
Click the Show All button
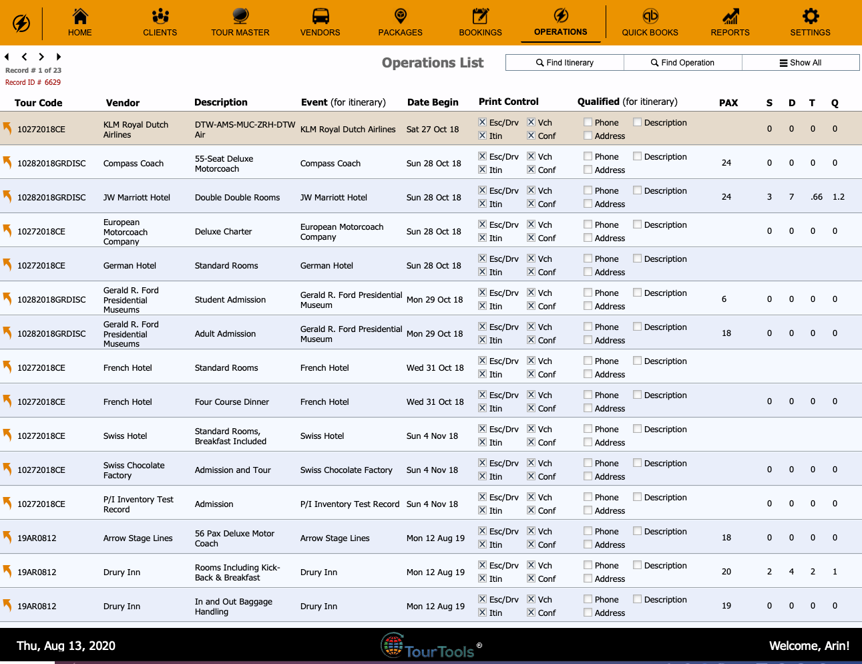(x=801, y=62)
